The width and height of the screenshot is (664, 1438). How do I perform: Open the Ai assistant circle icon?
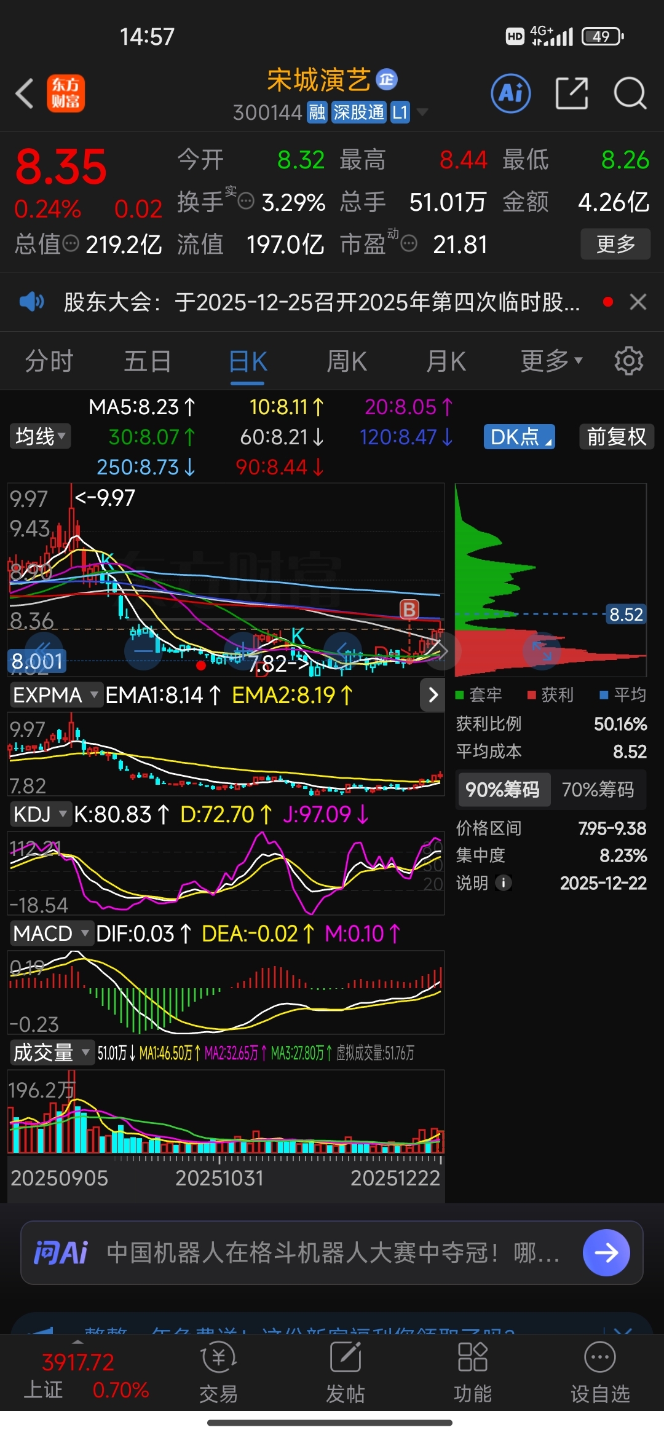click(x=511, y=93)
